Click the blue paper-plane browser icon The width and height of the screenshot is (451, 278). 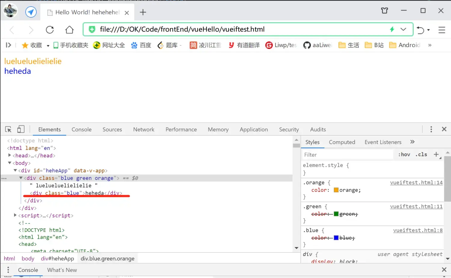(31, 12)
